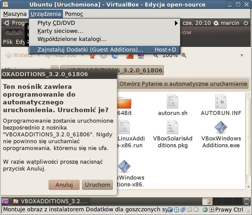Expand the Płyty CD/DVD submenu arrow
The height and width of the screenshot is (215, 252).
tap(176, 23)
